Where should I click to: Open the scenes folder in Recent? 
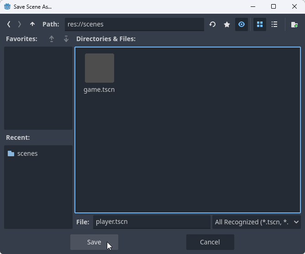[x=27, y=153]
